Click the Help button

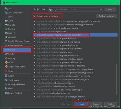[x=111, y=104]
